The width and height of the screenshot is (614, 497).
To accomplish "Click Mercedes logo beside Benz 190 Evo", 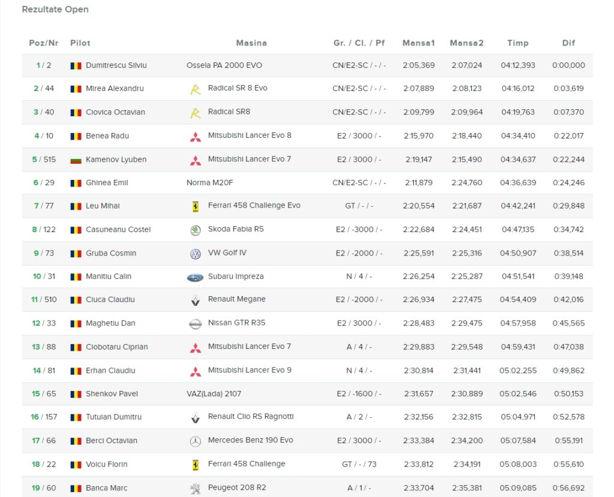I will coord(195,441).
